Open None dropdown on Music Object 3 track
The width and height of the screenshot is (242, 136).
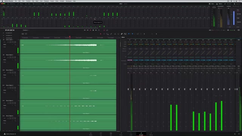click(8, 75)
